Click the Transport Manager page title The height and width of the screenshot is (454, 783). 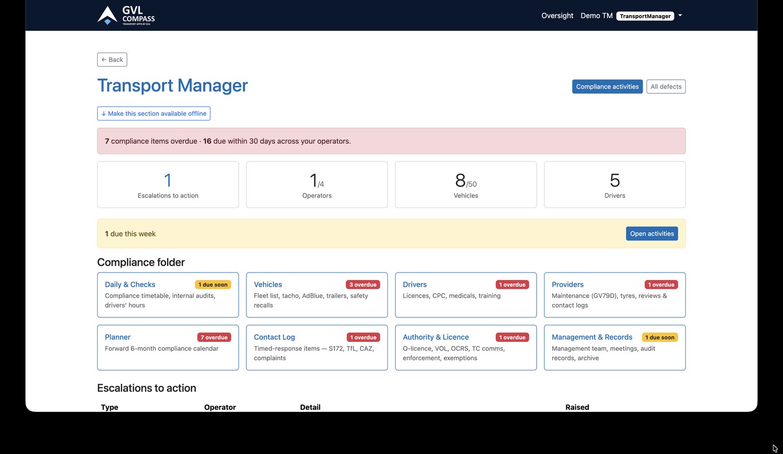tap(173, 85)
